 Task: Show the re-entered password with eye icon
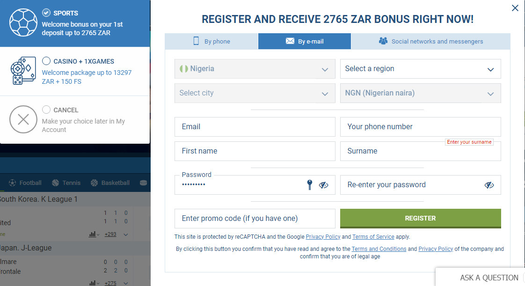[489, 185]
